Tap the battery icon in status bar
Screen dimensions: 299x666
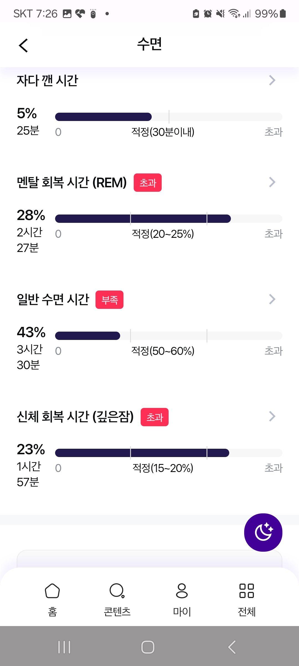[283, 14]
